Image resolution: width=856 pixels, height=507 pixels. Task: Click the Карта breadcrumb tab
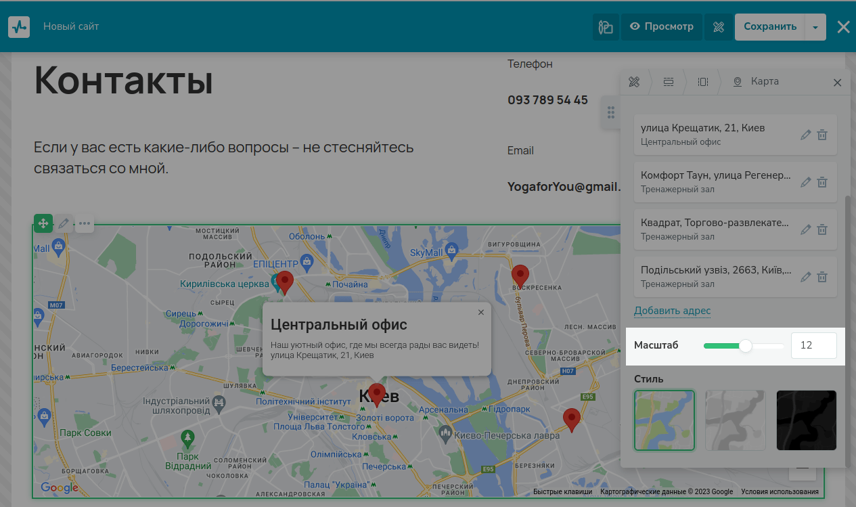(x=757, y=82)
